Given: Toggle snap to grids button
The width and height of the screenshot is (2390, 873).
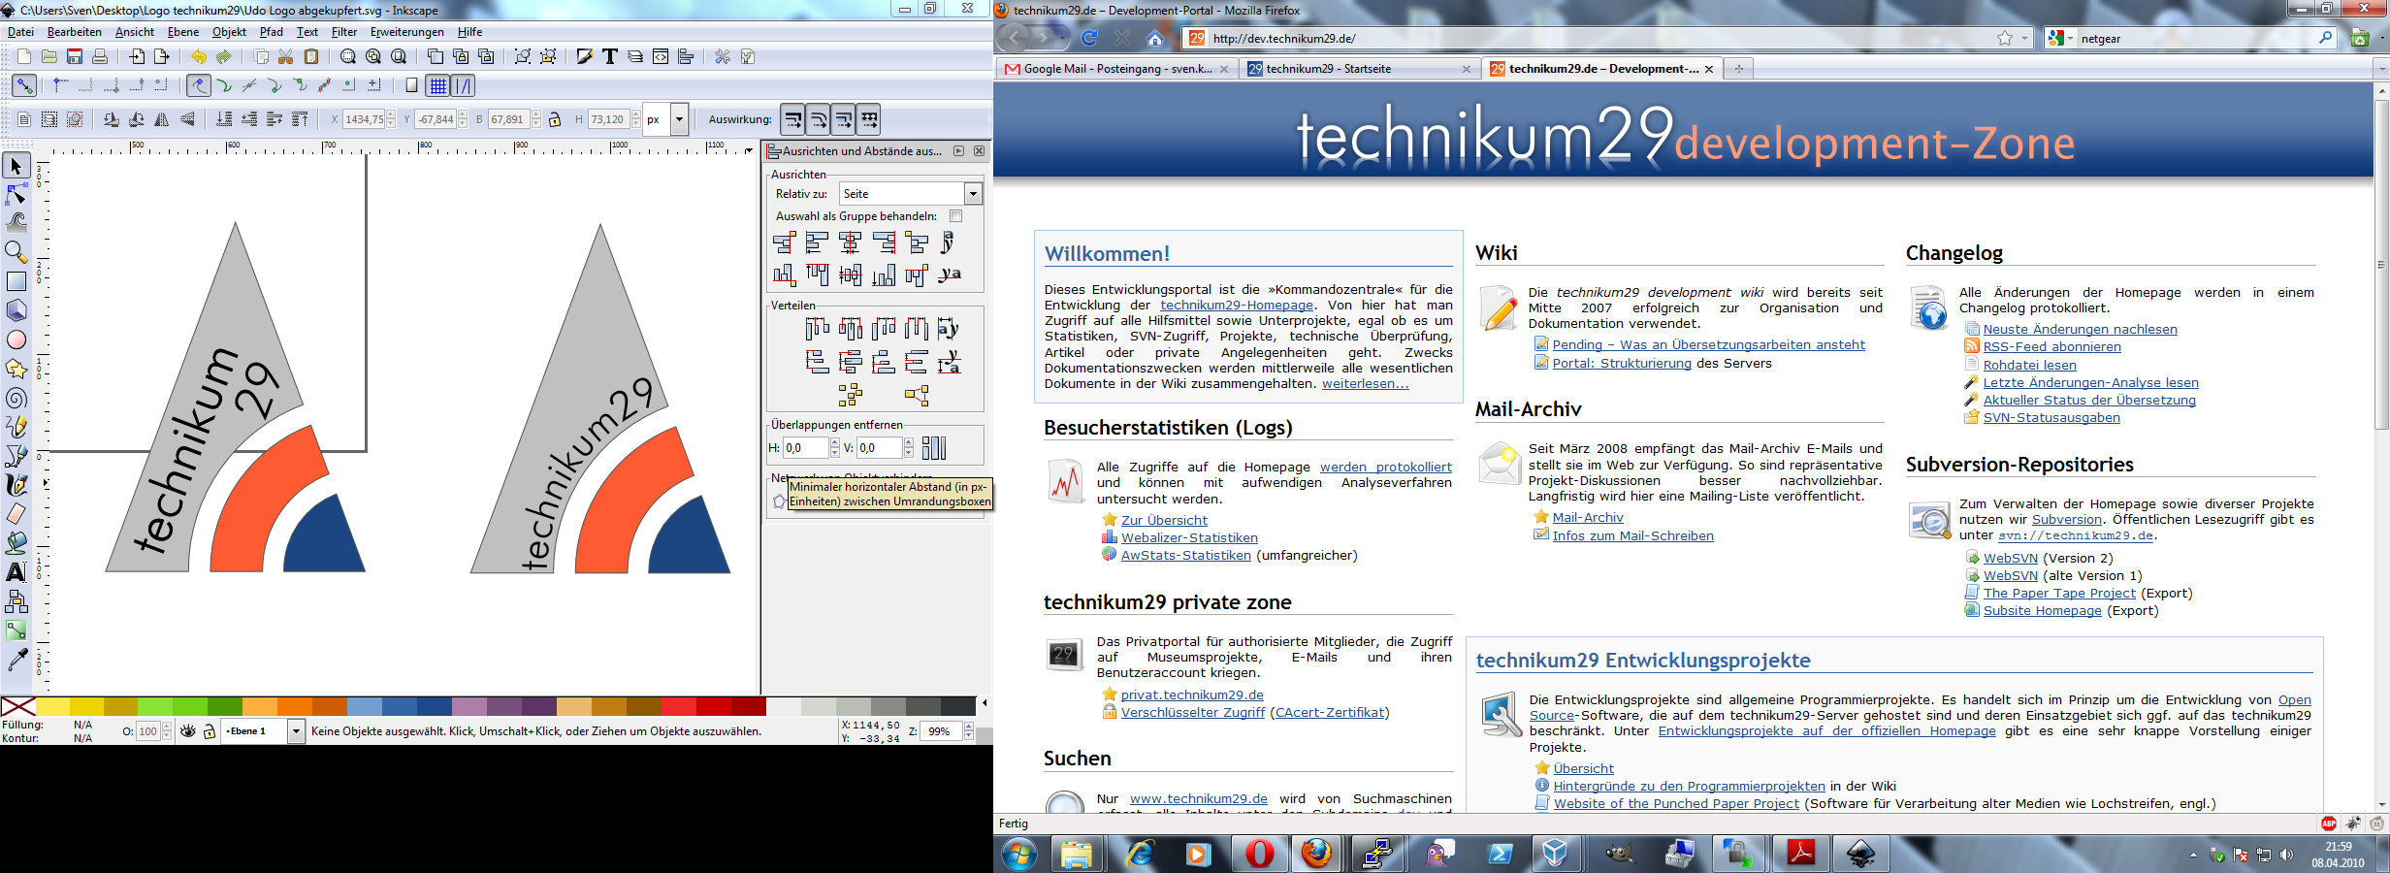Looking at the screenshot, I should pos(438,85).
